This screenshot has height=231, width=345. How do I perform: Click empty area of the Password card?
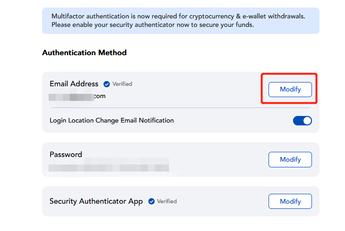click(217, 159)
